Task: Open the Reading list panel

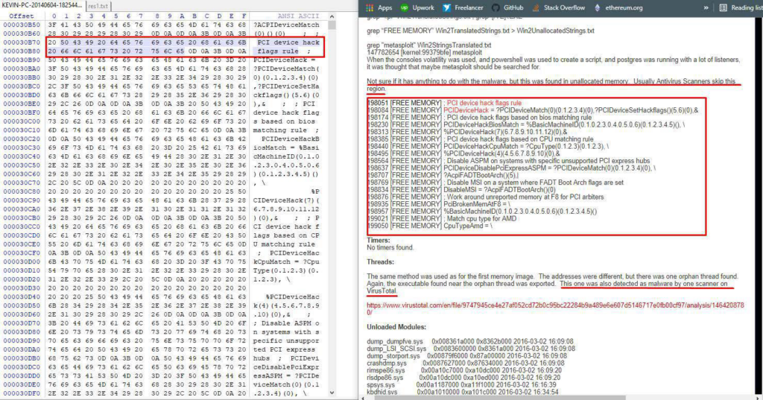Action: (741, 7)
